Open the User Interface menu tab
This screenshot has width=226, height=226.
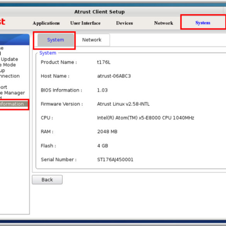pyautogui.click(x=85, y=23)
